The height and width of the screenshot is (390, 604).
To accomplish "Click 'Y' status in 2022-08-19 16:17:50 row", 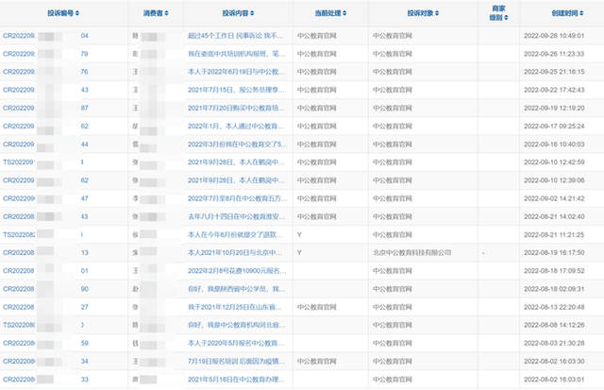I will 299,253.
